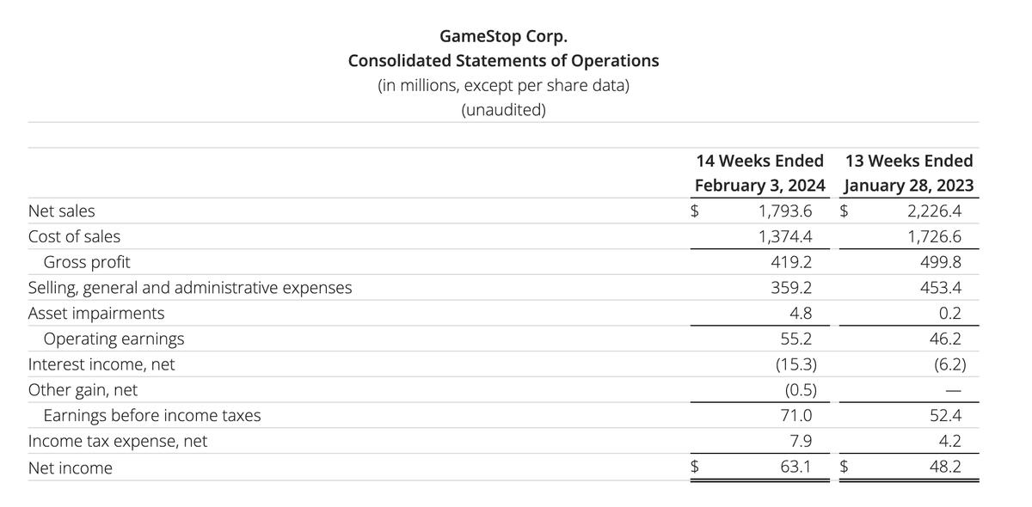This screenshot has width=1032, height=507.
Task: Select the January 28, 2023 column header
Action: [909, 185]
